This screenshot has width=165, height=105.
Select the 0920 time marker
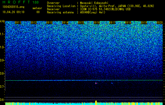pos(159,23)
